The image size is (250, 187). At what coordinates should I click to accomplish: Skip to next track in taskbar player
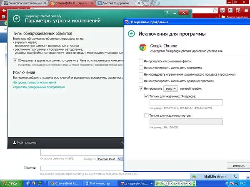click(182, 184)
